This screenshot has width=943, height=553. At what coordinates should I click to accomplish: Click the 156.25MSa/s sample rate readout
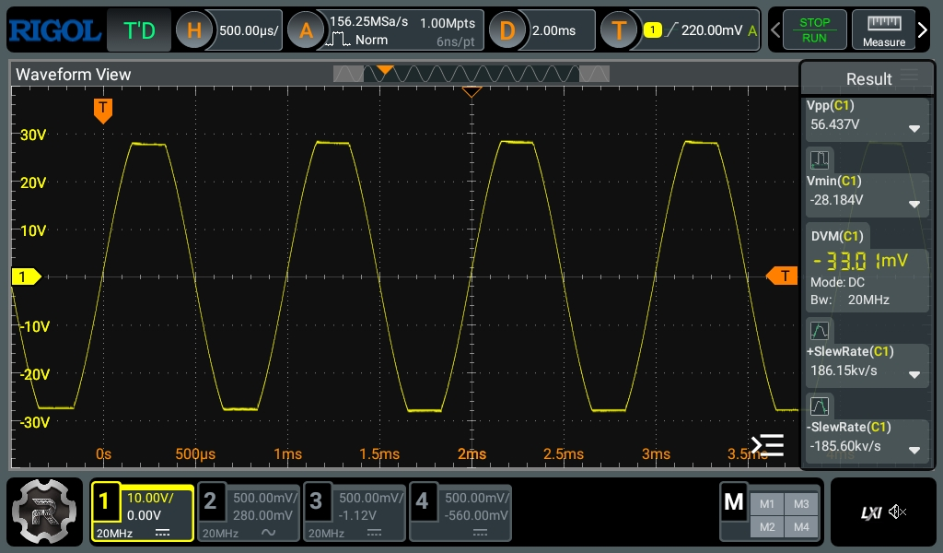tap(368, 22)
